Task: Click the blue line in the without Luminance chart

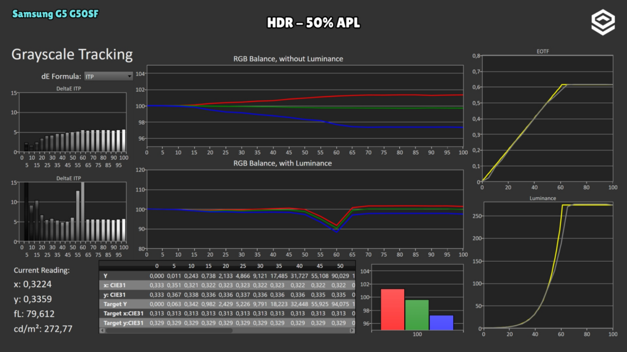Action: point(304,119)
